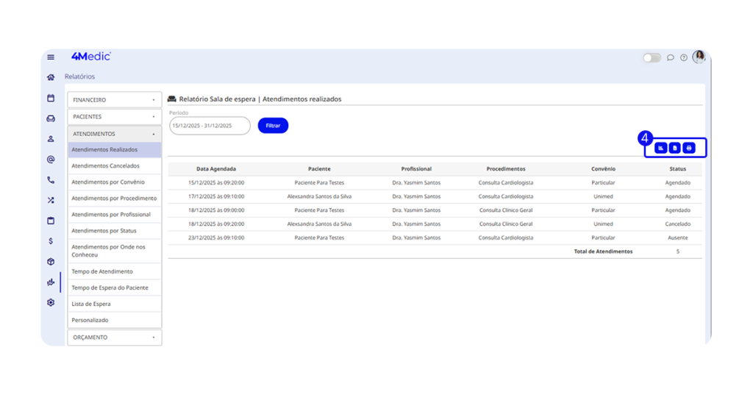The image size is (753, 395).
Task: Toggle the switch in top header
Action: 652,57
